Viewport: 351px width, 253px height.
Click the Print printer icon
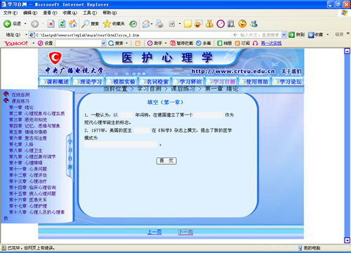coord(159,24)
